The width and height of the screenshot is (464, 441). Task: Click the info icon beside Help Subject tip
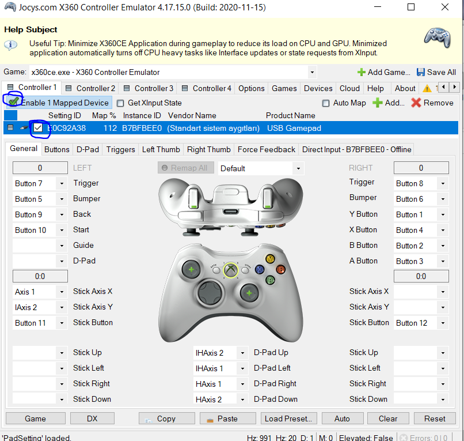click(10, 45)
